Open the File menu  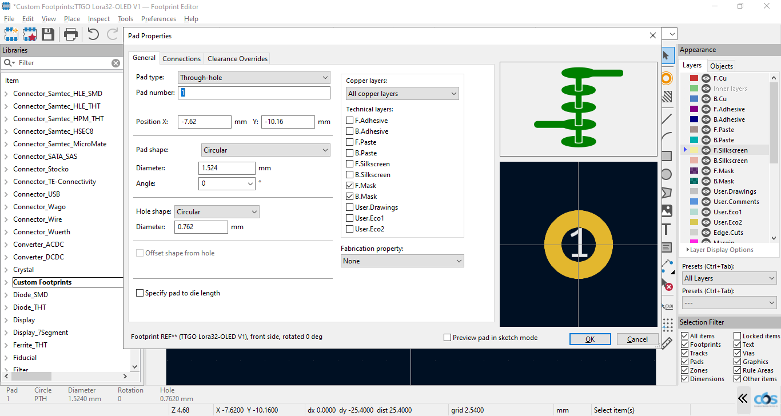click(x=9, y=19)
